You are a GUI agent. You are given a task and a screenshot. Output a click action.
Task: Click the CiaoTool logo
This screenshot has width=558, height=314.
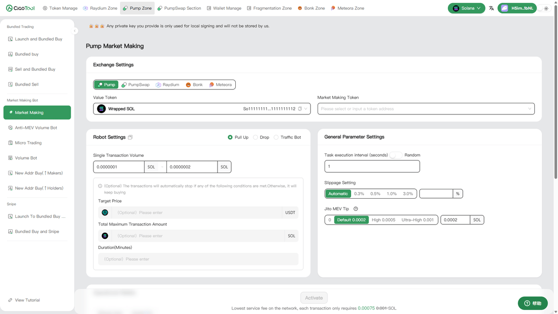pyautogui.click(x=20, y=8)
